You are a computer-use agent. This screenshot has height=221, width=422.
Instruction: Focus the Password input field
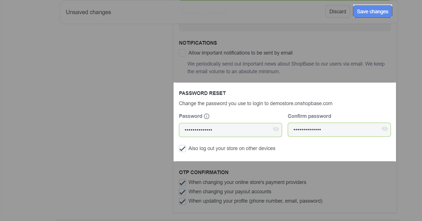[x=230, y=130]
